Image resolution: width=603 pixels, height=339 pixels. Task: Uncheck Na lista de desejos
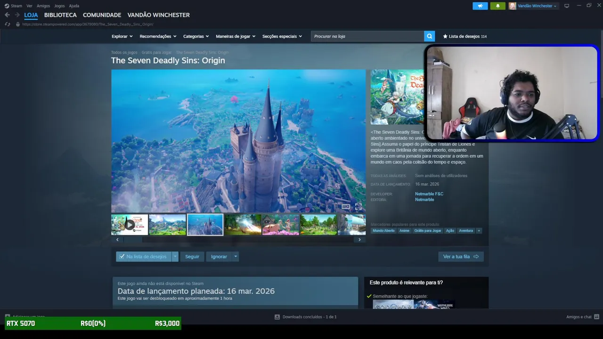(x=122, y=257)
